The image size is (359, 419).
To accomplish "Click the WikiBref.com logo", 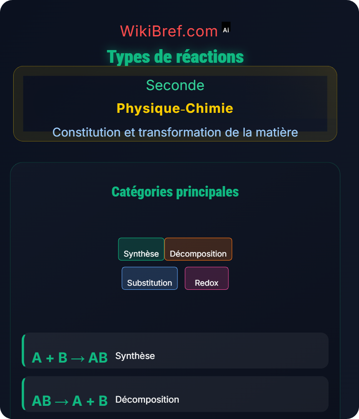I will [x=169, y=30].
